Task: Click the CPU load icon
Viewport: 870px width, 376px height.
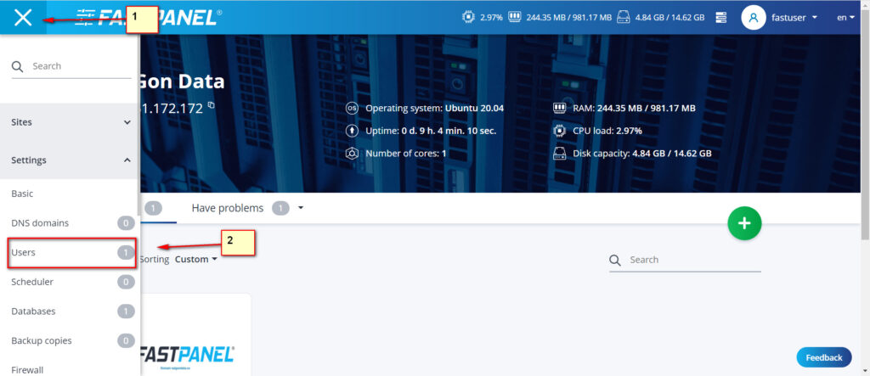Action: (559, 131)
